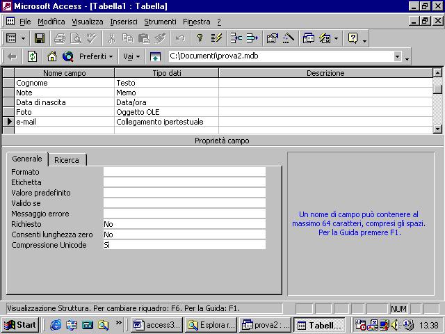This screenshot has width=445, height=334.
Task: Click the Valido se property field
Action: (x=184, y=203)
